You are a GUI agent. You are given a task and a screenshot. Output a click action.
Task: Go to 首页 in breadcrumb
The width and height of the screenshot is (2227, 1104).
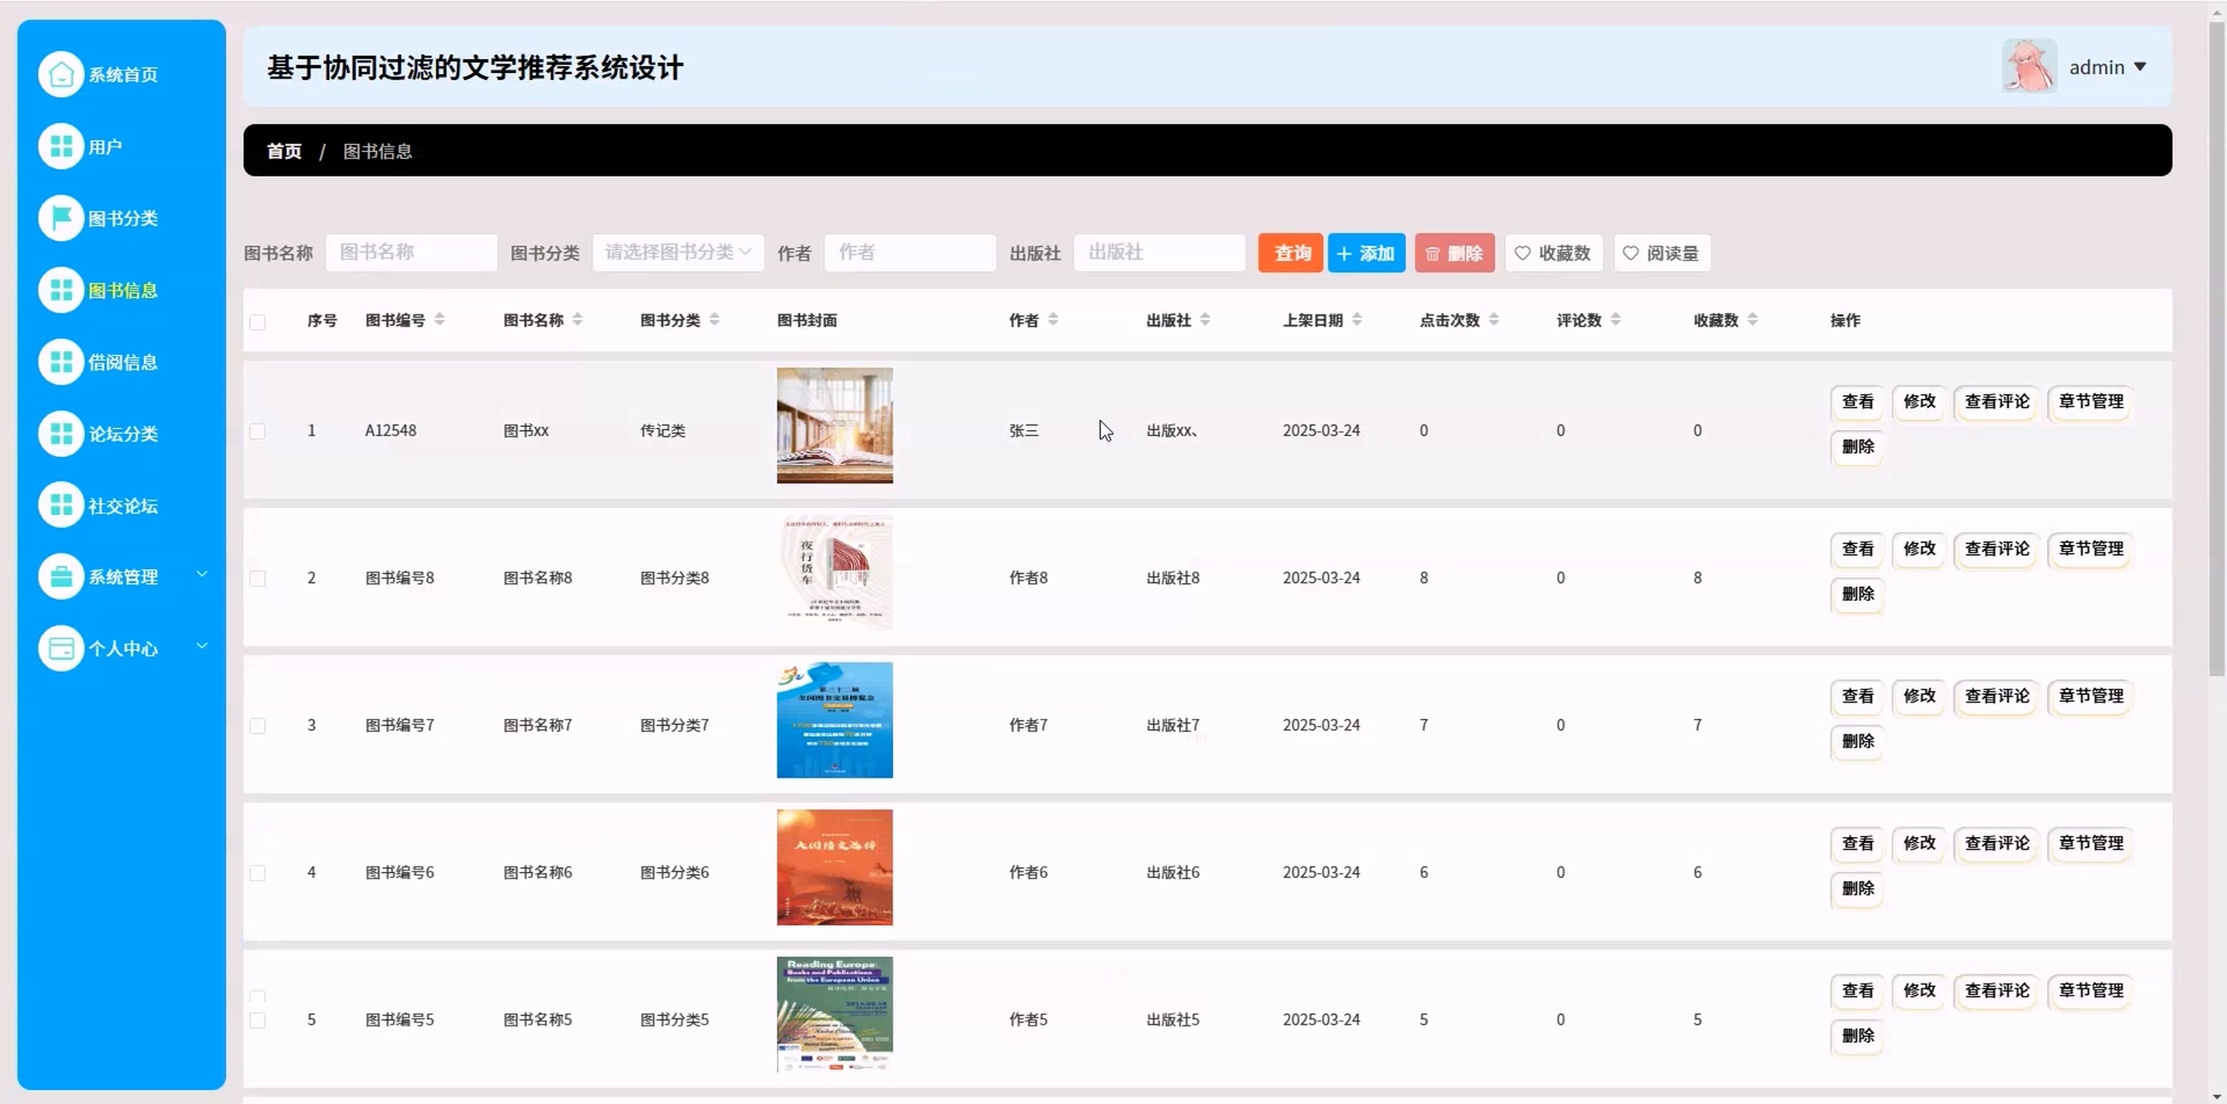(x=283, y=151)
